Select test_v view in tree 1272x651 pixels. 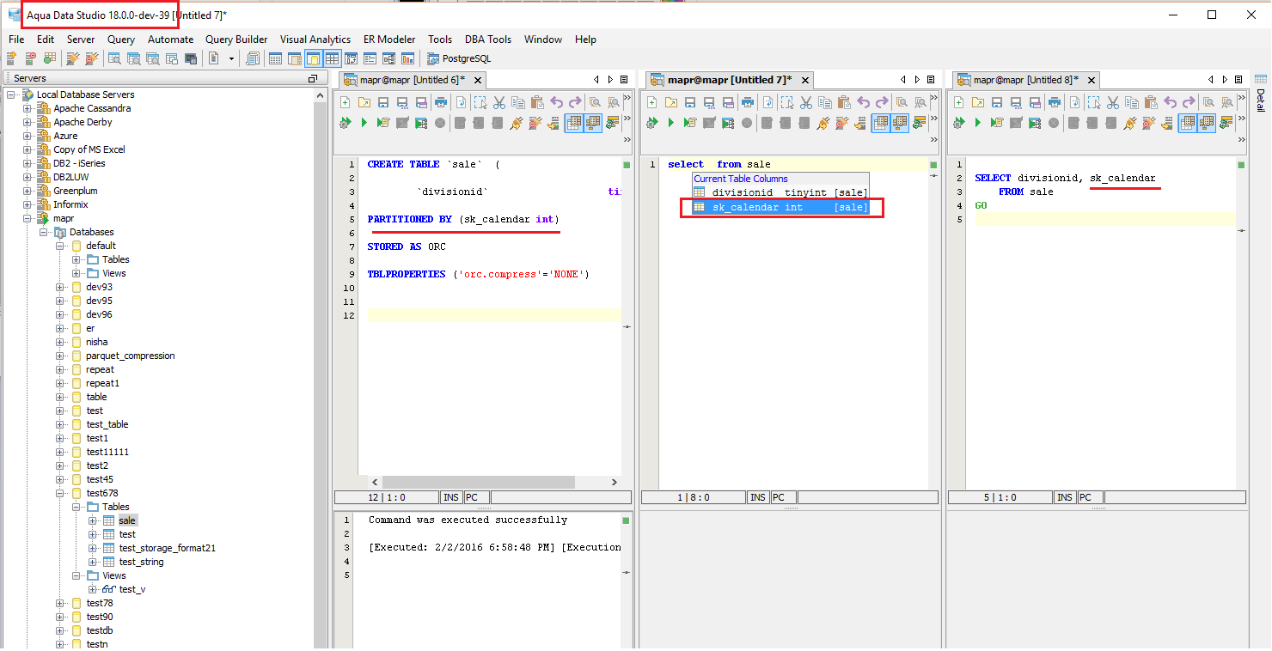tap(131, 589)
